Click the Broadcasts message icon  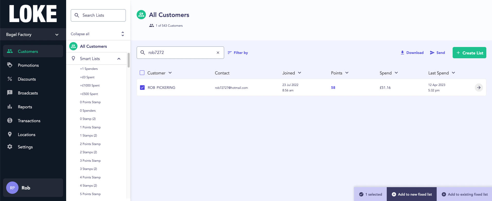click(10, 93)
